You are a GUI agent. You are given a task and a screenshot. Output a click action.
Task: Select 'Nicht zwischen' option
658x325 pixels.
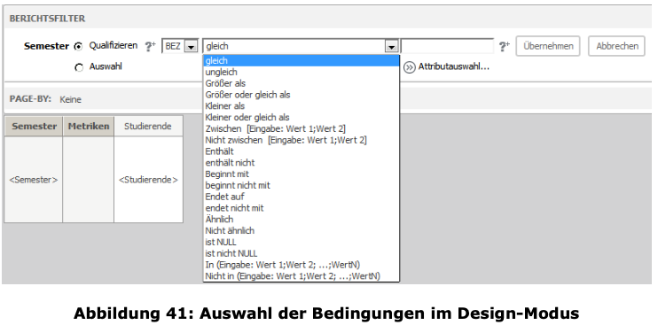(301, 140)
